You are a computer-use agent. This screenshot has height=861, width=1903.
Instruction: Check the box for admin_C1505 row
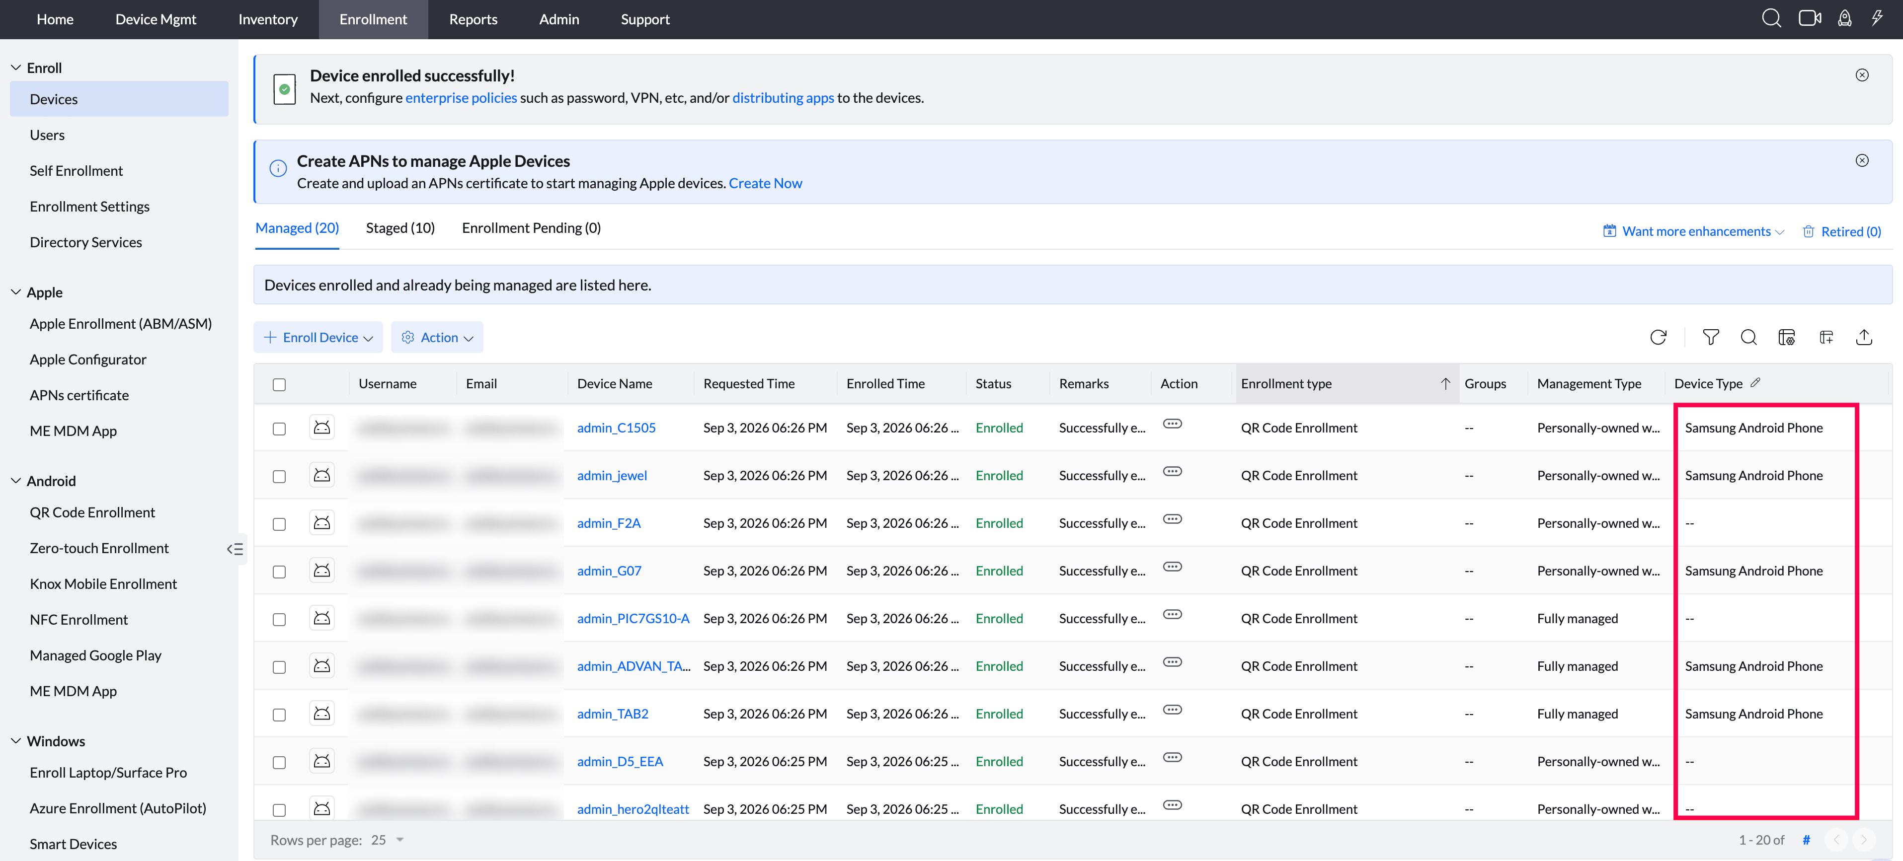point(279,429)
